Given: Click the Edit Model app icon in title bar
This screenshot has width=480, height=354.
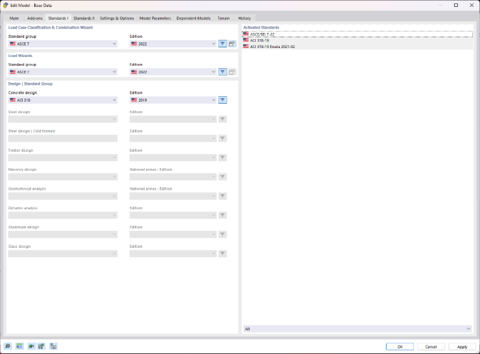Looking at the screenshot, I should tap(5, 5).
